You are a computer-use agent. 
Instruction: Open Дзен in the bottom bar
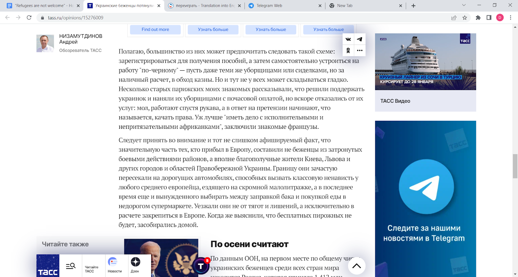[x=135, y=266]
